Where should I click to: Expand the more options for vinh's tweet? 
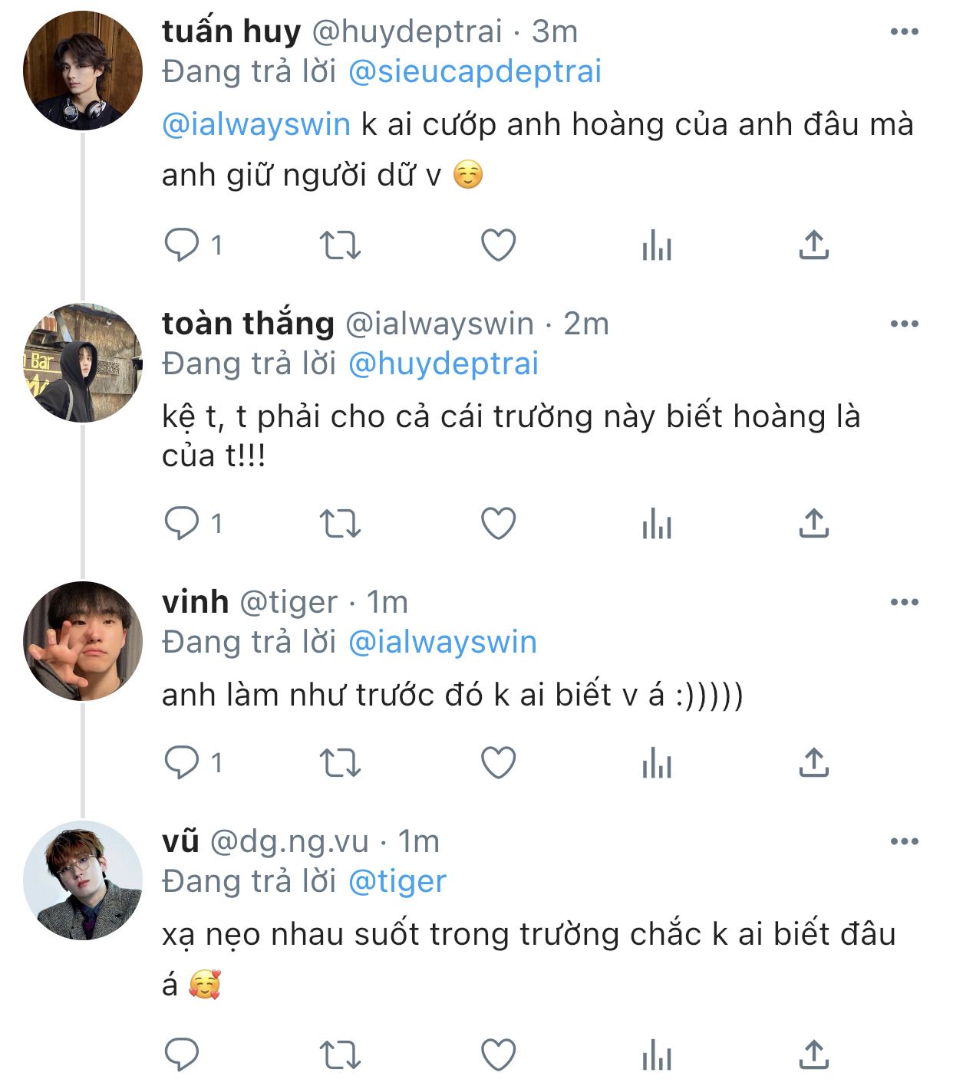[x=905, y=602]
